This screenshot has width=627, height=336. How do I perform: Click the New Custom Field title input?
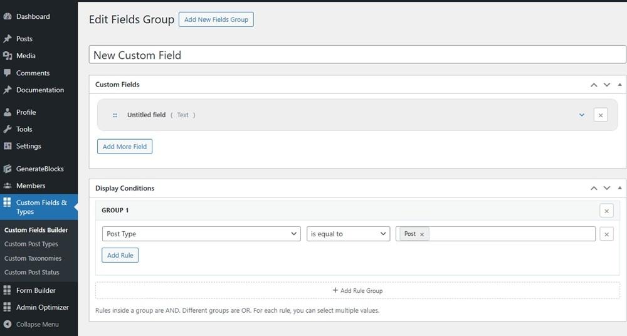[x=357, y=55]
